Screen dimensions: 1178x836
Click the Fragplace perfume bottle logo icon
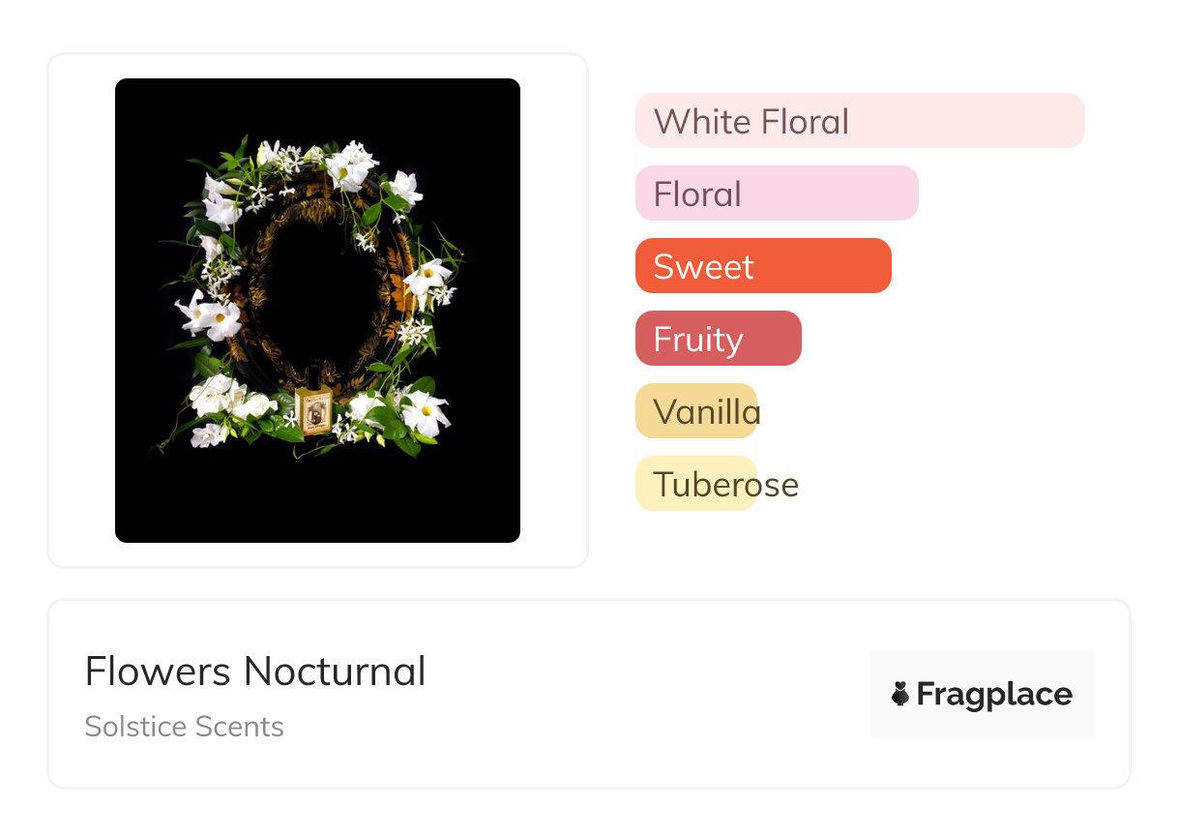(x=900, y=694)
